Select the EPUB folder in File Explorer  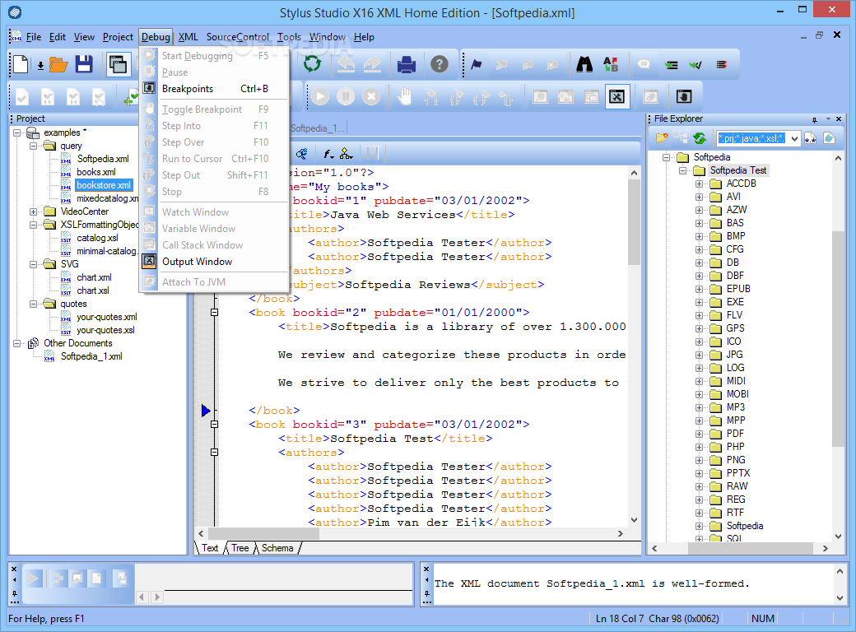pos(738,289)
